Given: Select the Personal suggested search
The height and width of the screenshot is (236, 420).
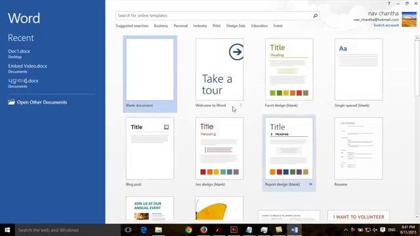Looking at the screenshot, I should click(180, 26).
